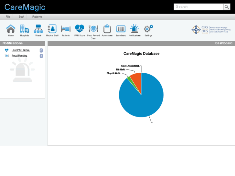This screenshot has width=235, height=176.
Task: Click heart icon beside Last PAR Score
Action: pyautogui.click(x=6, y=50)
